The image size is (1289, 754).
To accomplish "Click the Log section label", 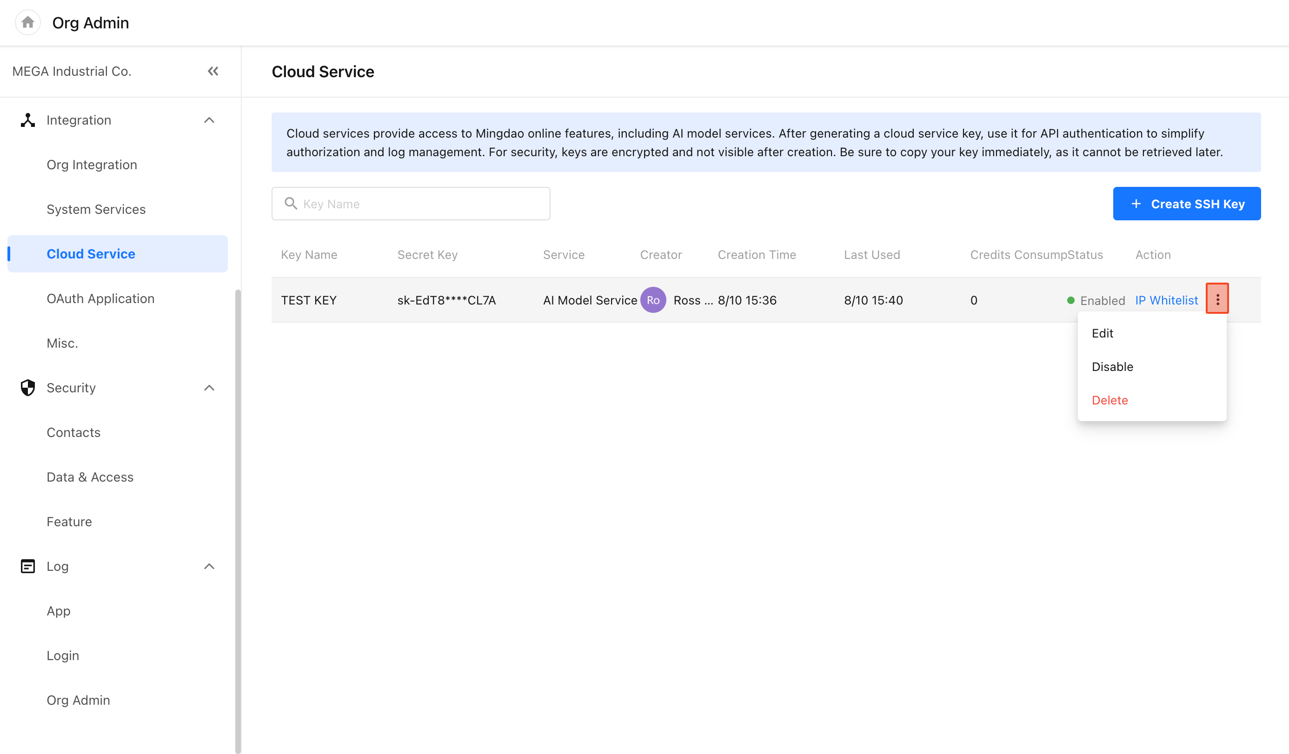I will point(57,566).
